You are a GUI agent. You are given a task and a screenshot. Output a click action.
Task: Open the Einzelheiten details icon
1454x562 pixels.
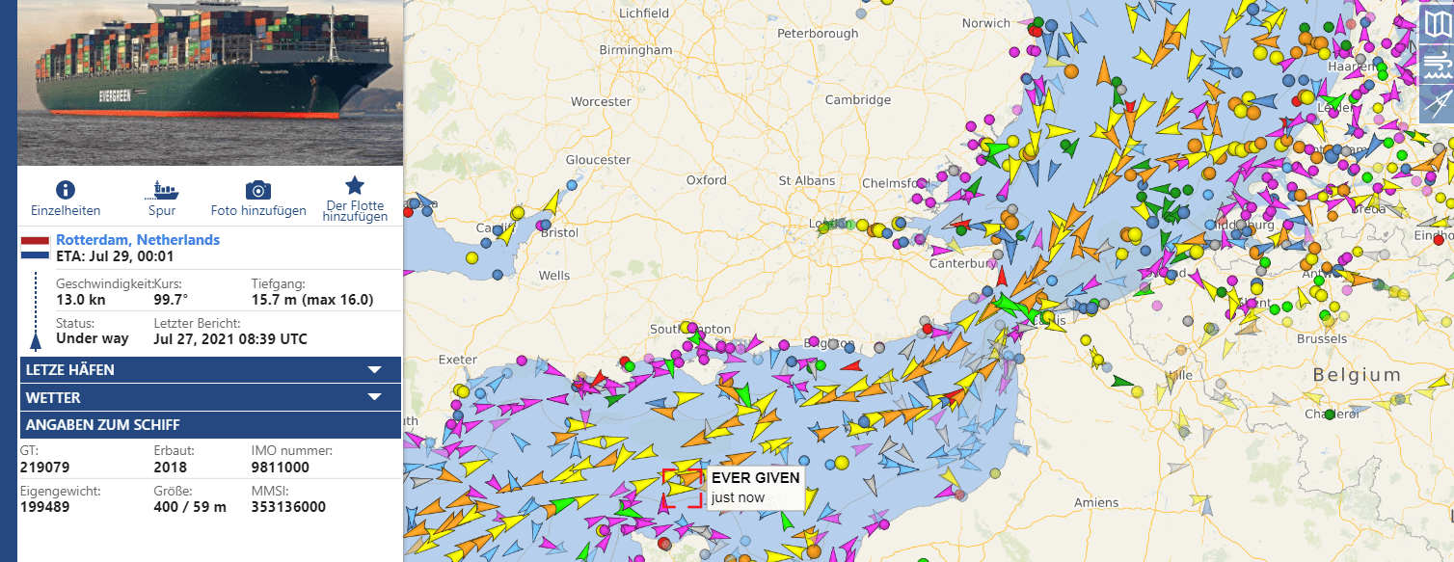tap(66, 189)
